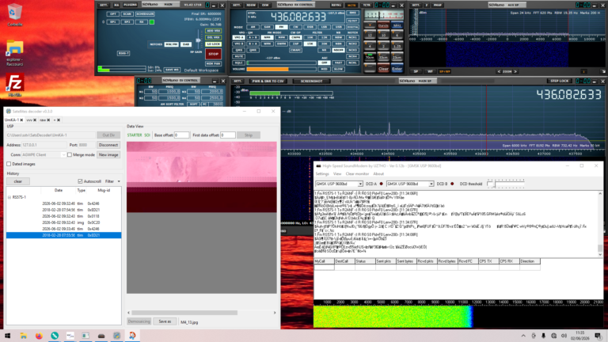
Task: Open Settings menu in SoundModem
Action: 322,173
